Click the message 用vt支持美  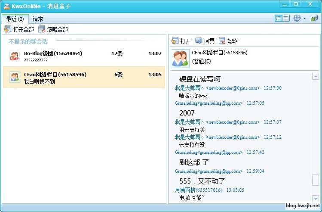192,130
